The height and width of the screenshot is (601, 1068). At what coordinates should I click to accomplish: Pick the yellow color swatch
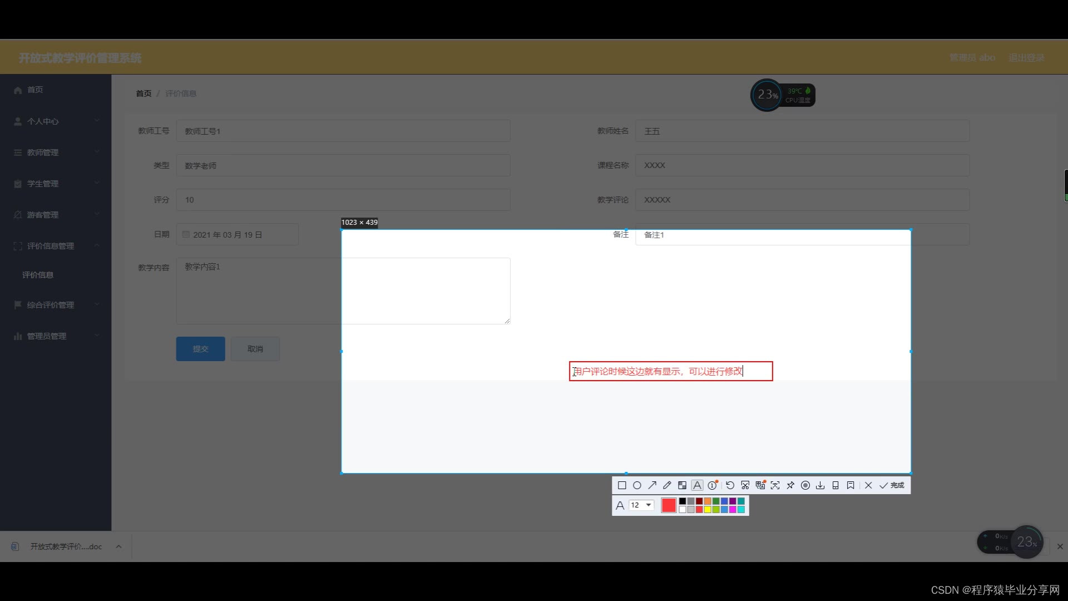tap(708, 510)
